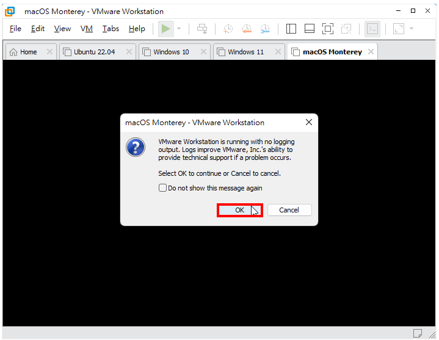Open the View menu
The height and width of the screenshot is (340, 439).
coord(62,29)
